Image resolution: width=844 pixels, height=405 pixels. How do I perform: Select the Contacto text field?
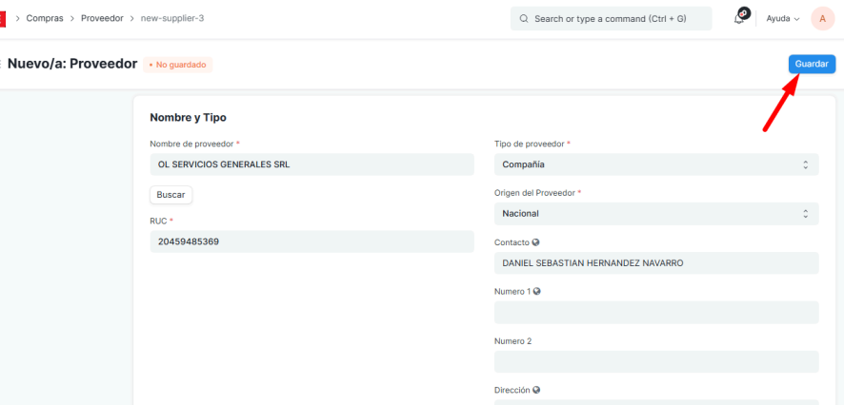(655, 263)
